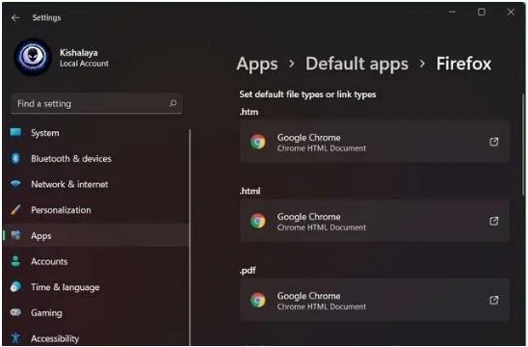Open System settings icon in sidebar

[15, 132]
